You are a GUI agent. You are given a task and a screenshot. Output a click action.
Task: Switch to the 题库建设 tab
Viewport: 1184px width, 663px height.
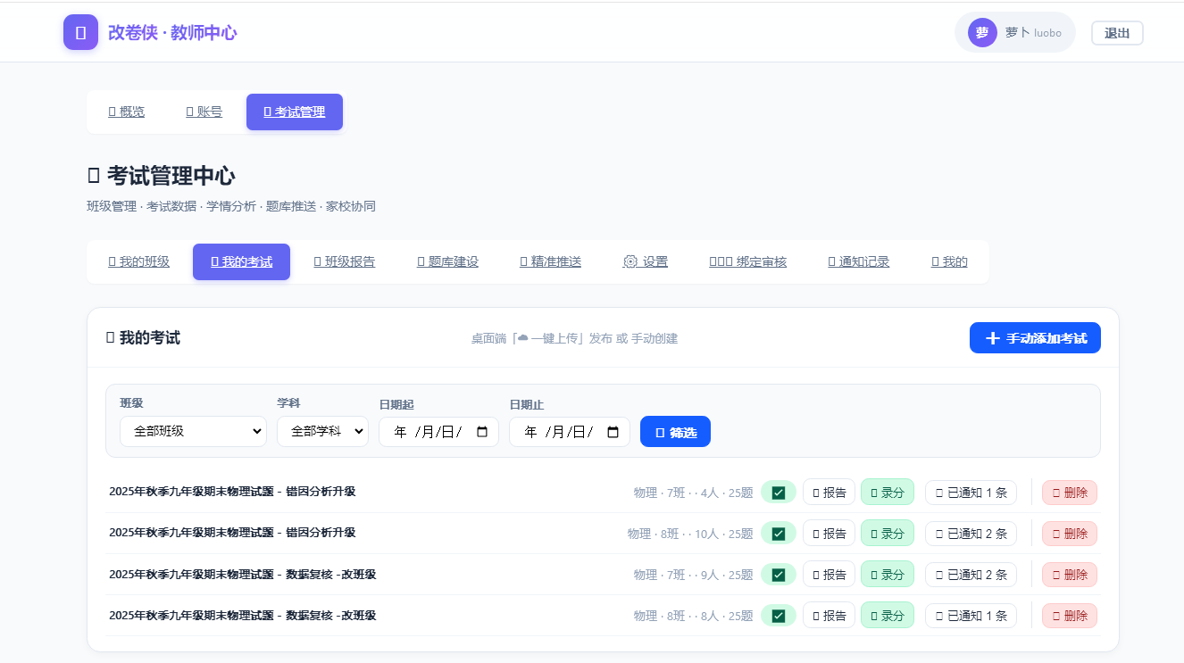coord(448,261)
